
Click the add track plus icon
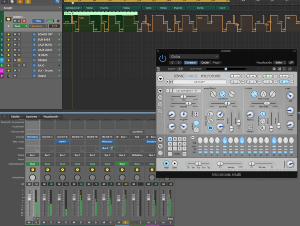(x=4, y=2)
